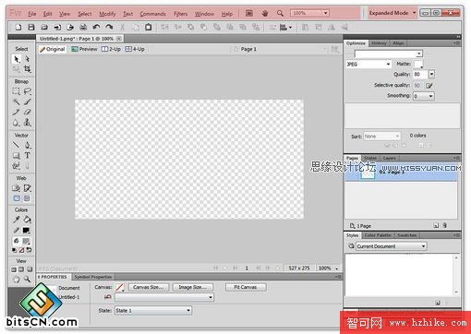Image resolution: width=471 pixels, height=334 pixels.
Task: Click the New document icon
Action: click(x=18, y=27)
